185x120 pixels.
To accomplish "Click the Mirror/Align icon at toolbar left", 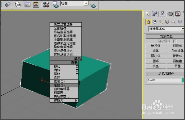I will tap(8, 5).
